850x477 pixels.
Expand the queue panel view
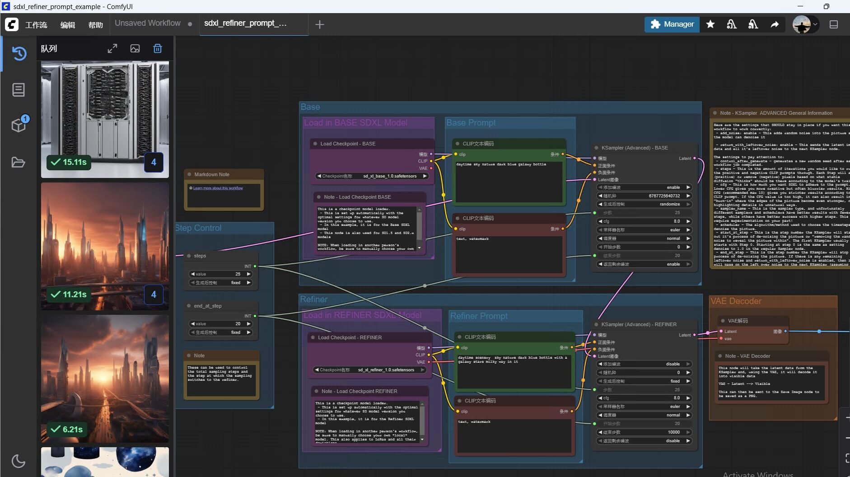coord(112,48)
